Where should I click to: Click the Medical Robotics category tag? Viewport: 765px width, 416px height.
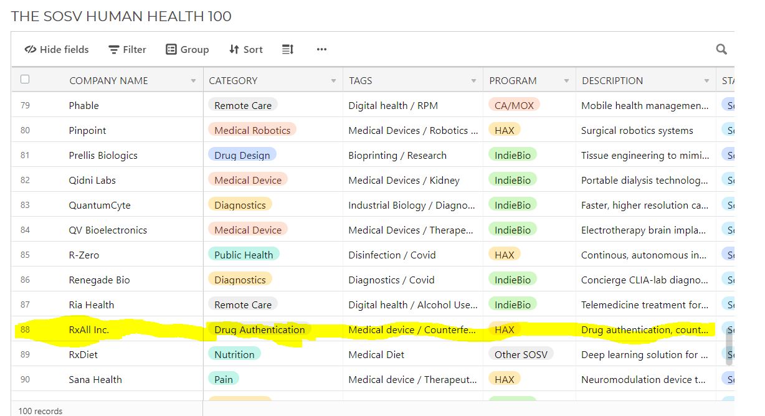[252, 130]
